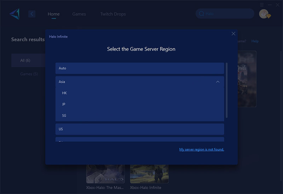Close the server region dialog

coord(233,34)
